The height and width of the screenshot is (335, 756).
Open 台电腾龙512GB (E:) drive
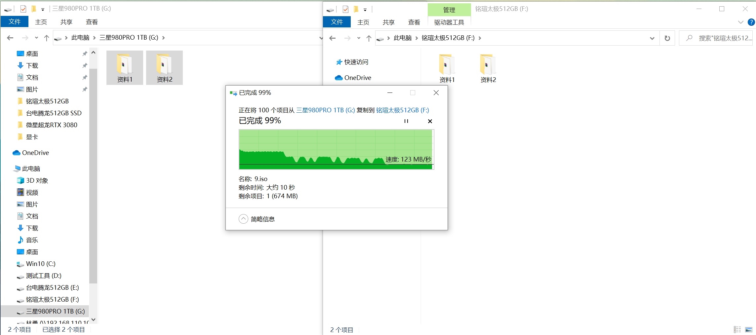(x=52, y=287)
